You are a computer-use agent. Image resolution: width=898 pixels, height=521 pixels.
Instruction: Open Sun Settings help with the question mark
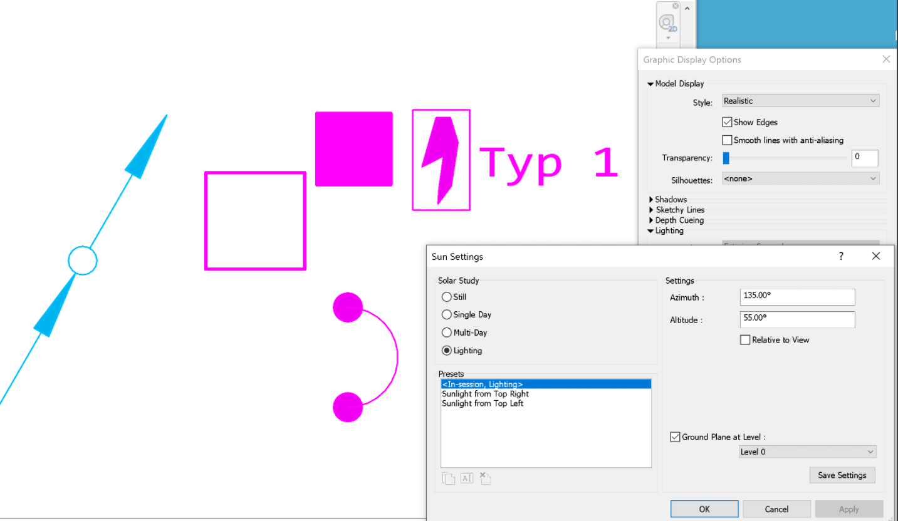(841, 256)
